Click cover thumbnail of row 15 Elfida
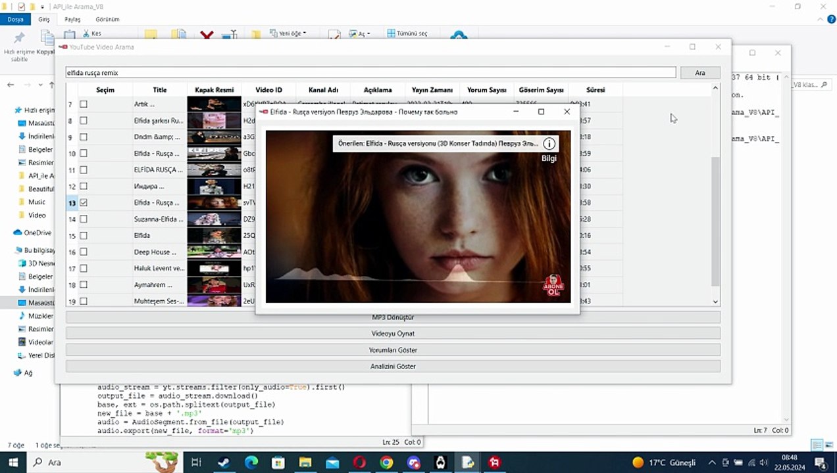Image resolution: width=837 pixels, height=473 pixels. [214, 235]
